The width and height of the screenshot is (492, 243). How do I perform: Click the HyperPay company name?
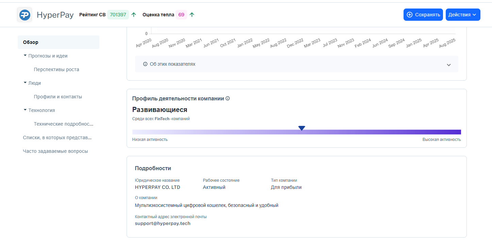(x=55, y=15)
